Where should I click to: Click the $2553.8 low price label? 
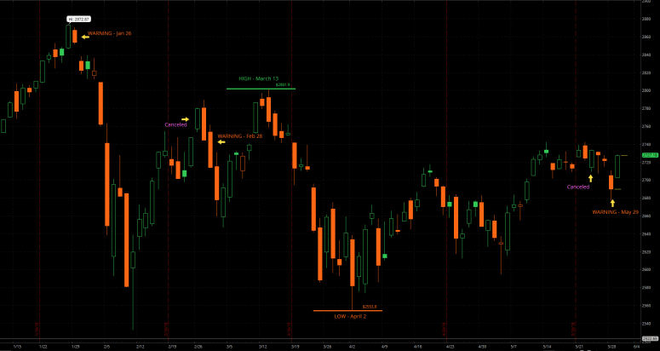click(x=369, y=306)
